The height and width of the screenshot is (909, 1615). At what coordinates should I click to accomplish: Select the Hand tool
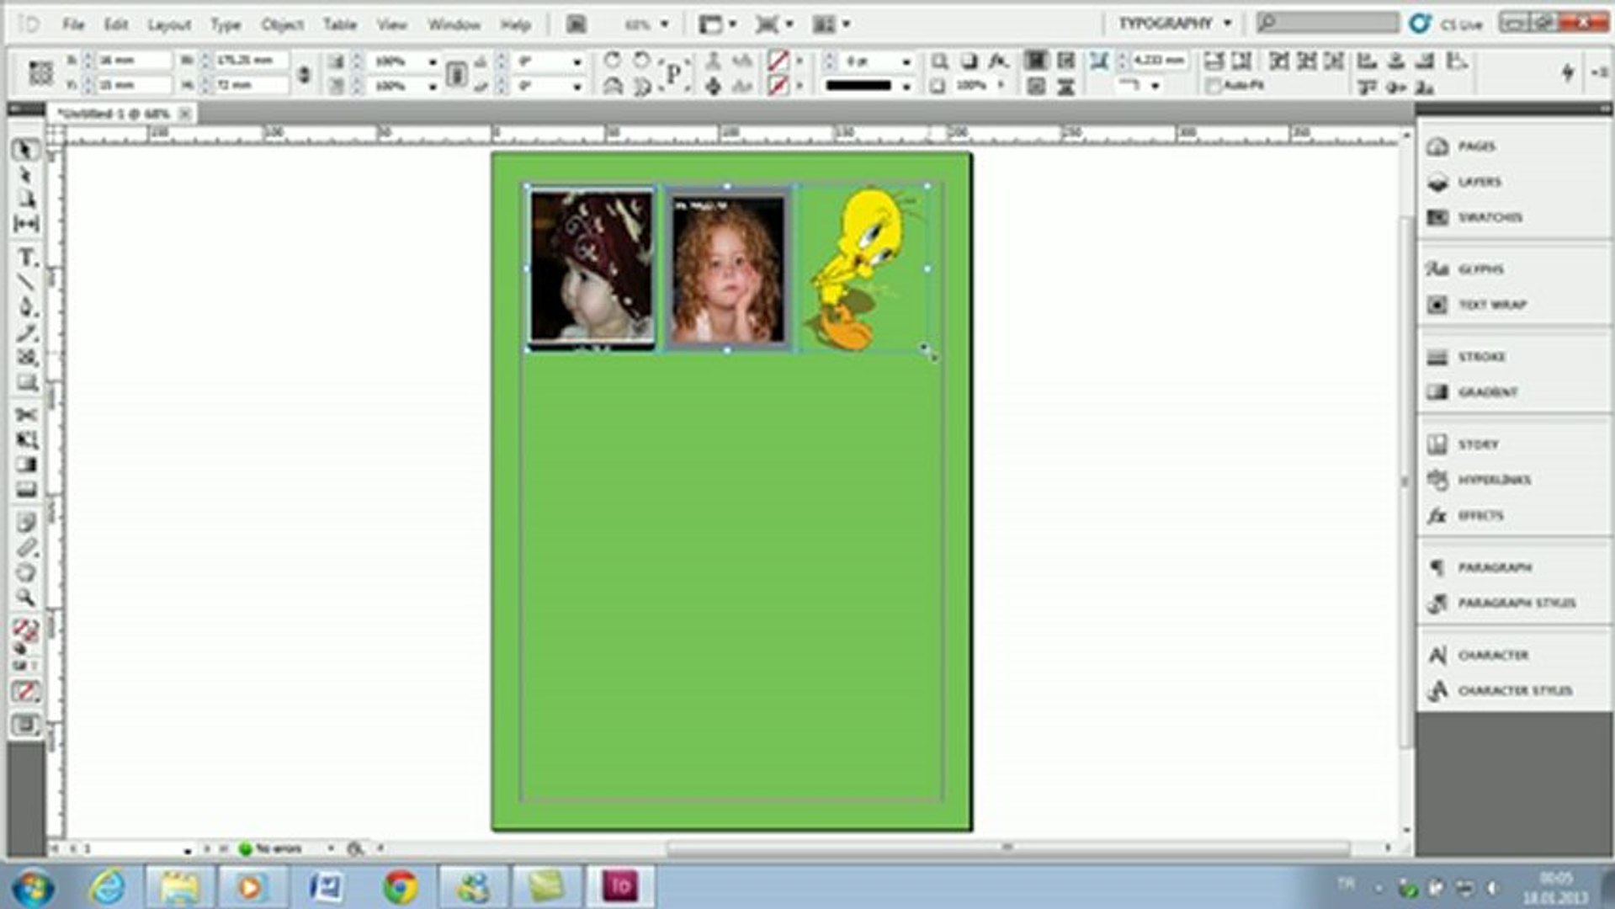click(25, 573)
